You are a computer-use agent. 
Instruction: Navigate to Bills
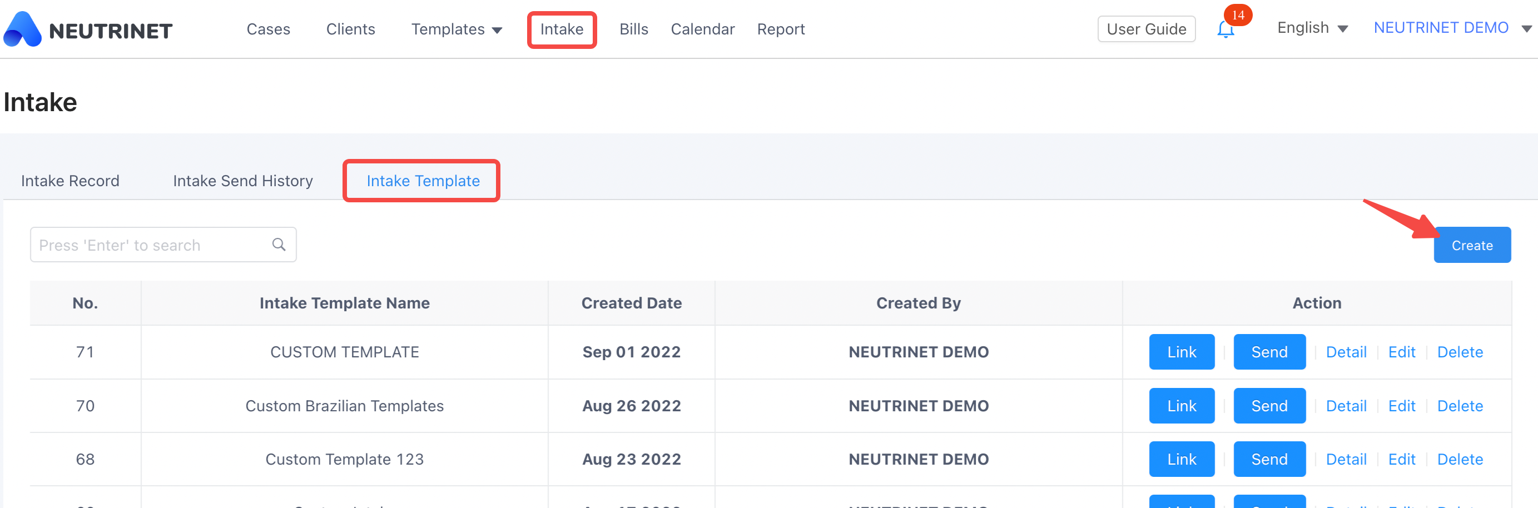633,29
